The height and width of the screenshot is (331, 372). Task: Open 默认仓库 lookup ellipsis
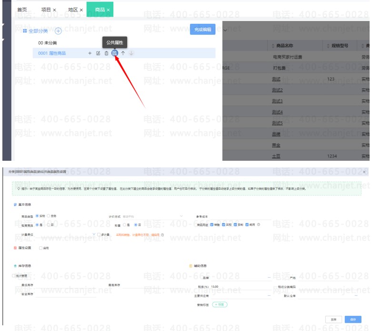(356, 295)
